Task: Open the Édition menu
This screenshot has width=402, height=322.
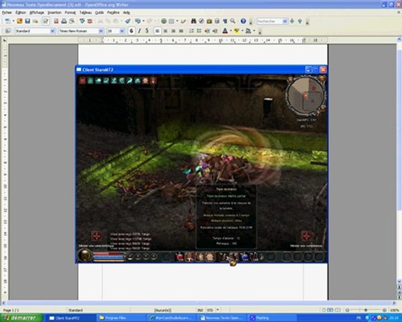Action: click(21, 13)
